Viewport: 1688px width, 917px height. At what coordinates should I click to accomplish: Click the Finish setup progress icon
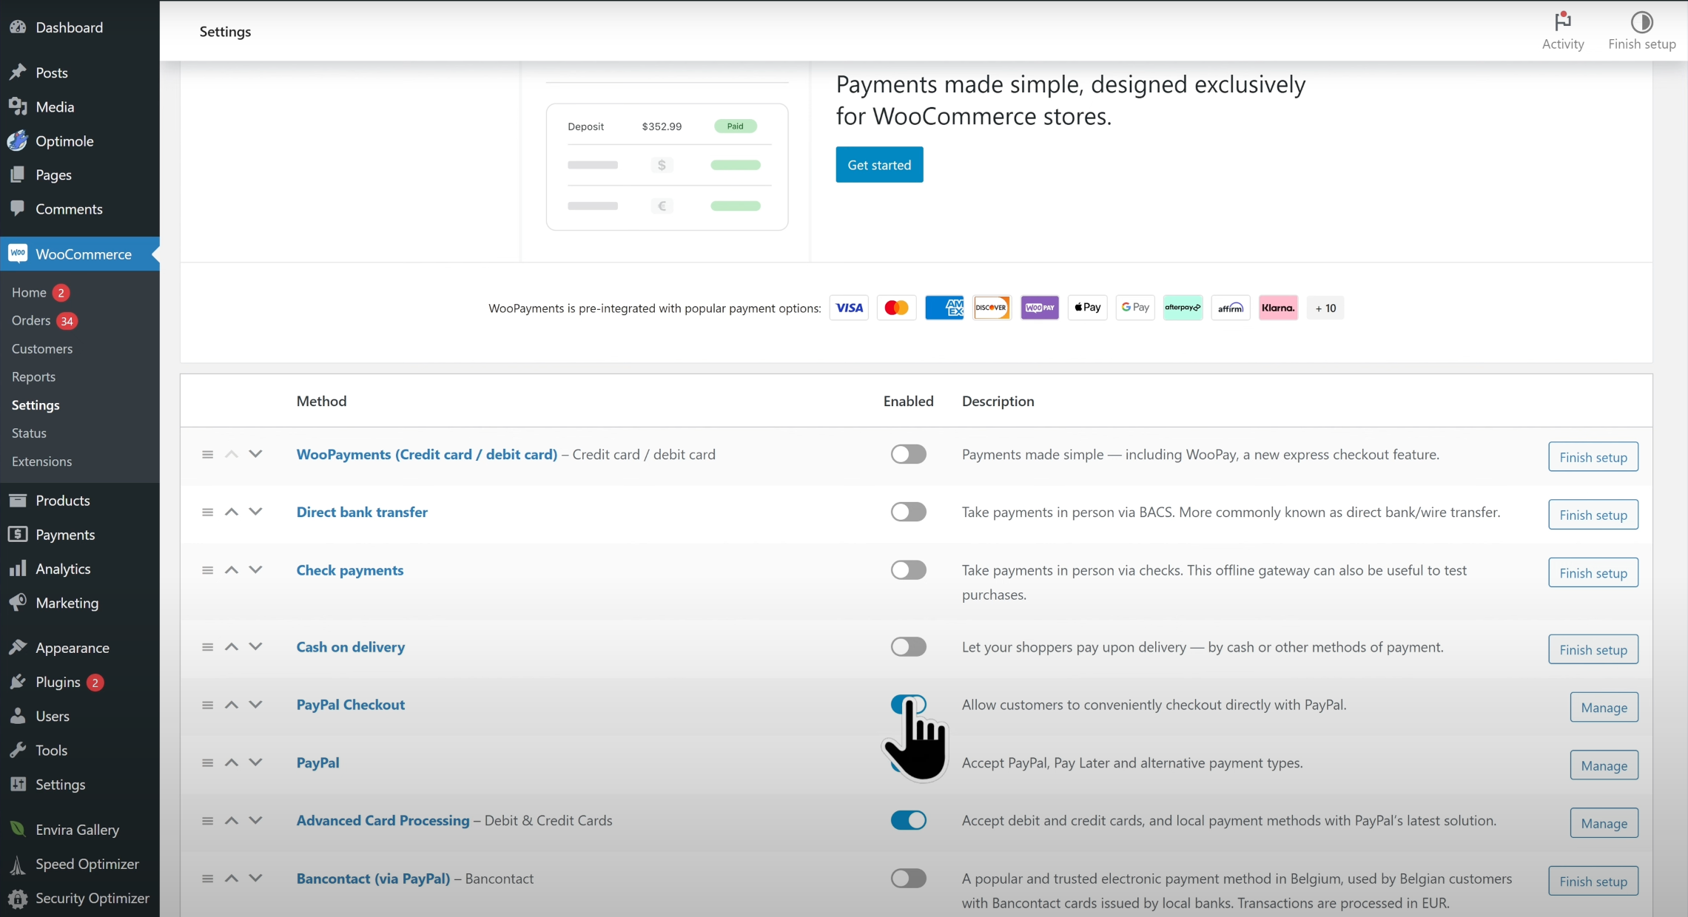tap(1641, 21)
